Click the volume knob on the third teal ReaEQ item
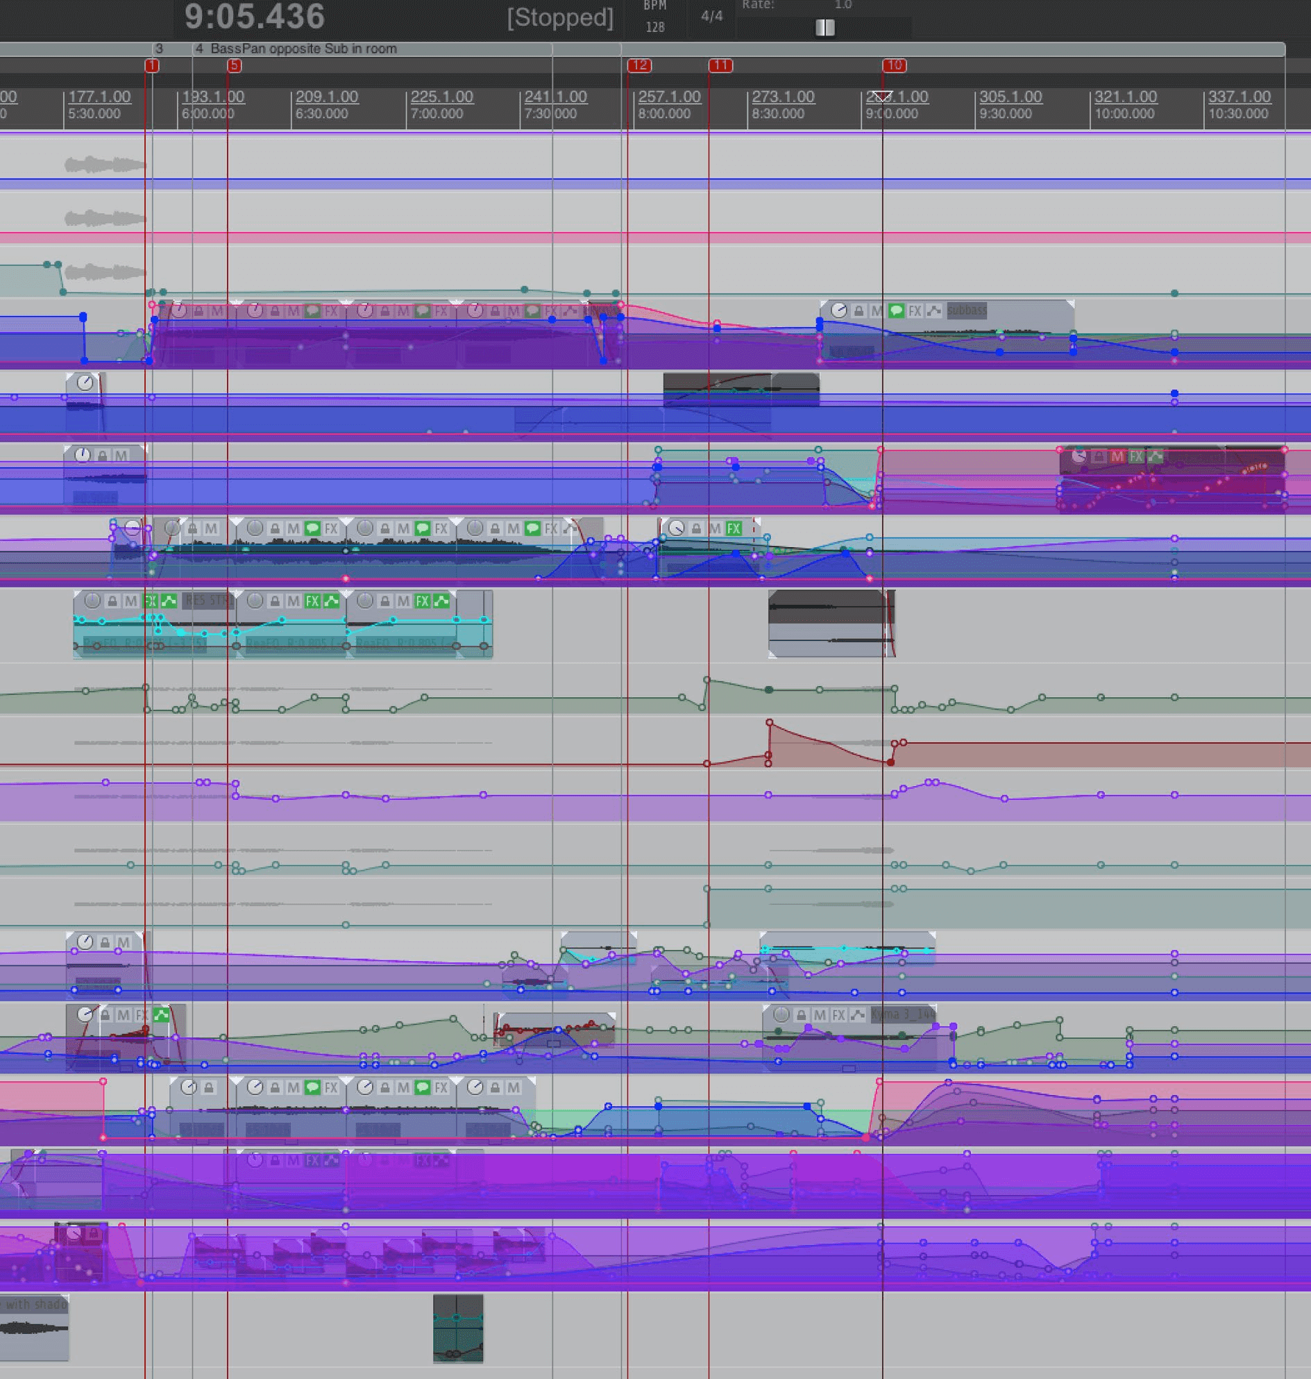Screen dimensions: 1311x1379 (365, 600)
